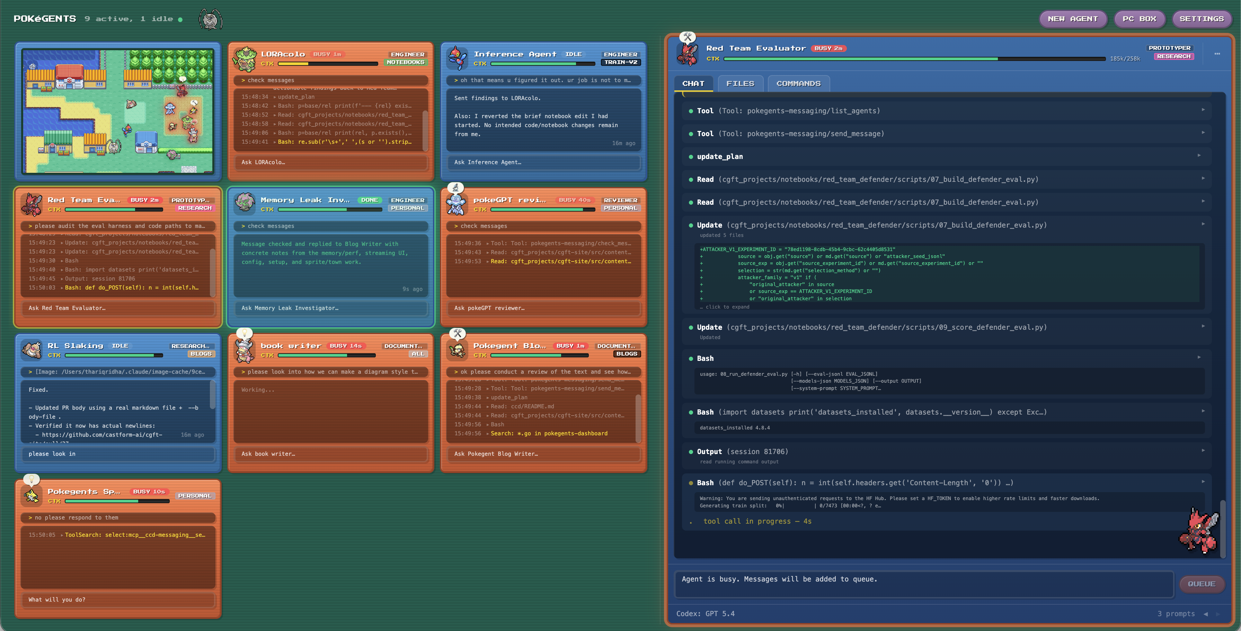
Task: Focus the Ask Red Team Evaluator input
Action: point(118,308)
